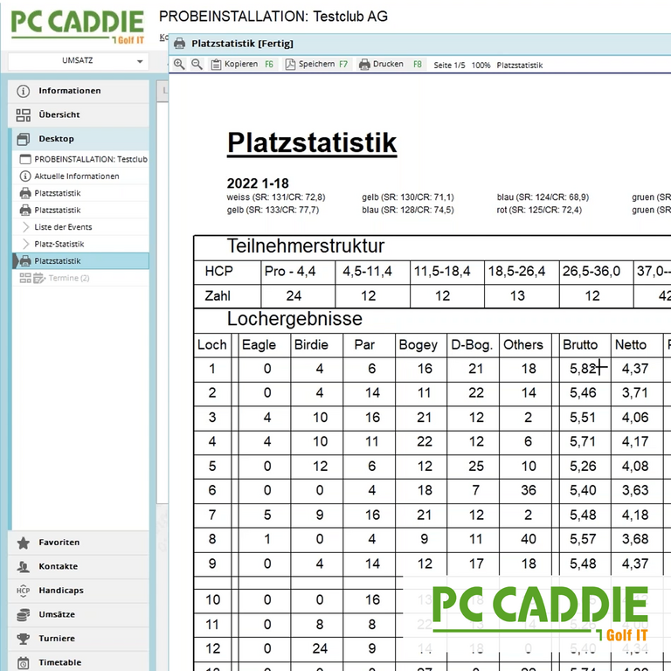The width and height of the screenshot is (671, 671).
Task: Click the Informationen info icon
Action: click(x=23, y=91)
